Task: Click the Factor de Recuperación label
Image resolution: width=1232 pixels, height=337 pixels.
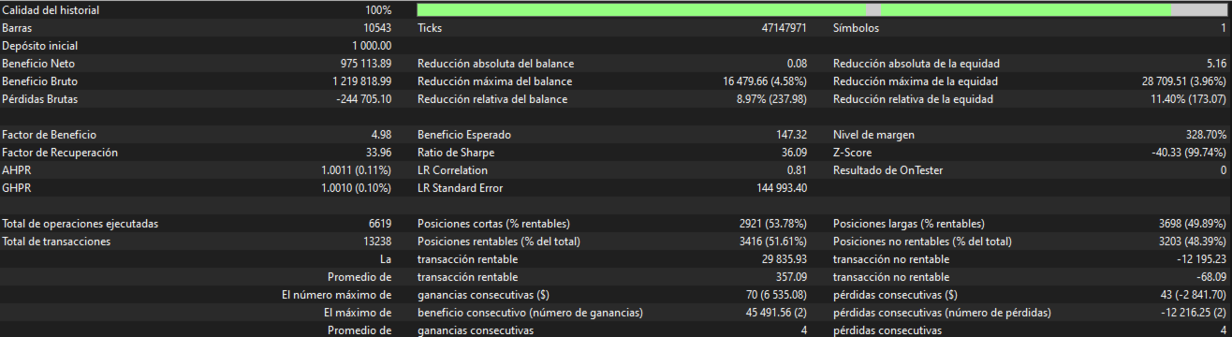Action: pyautogui.click(x=61, y=153)
